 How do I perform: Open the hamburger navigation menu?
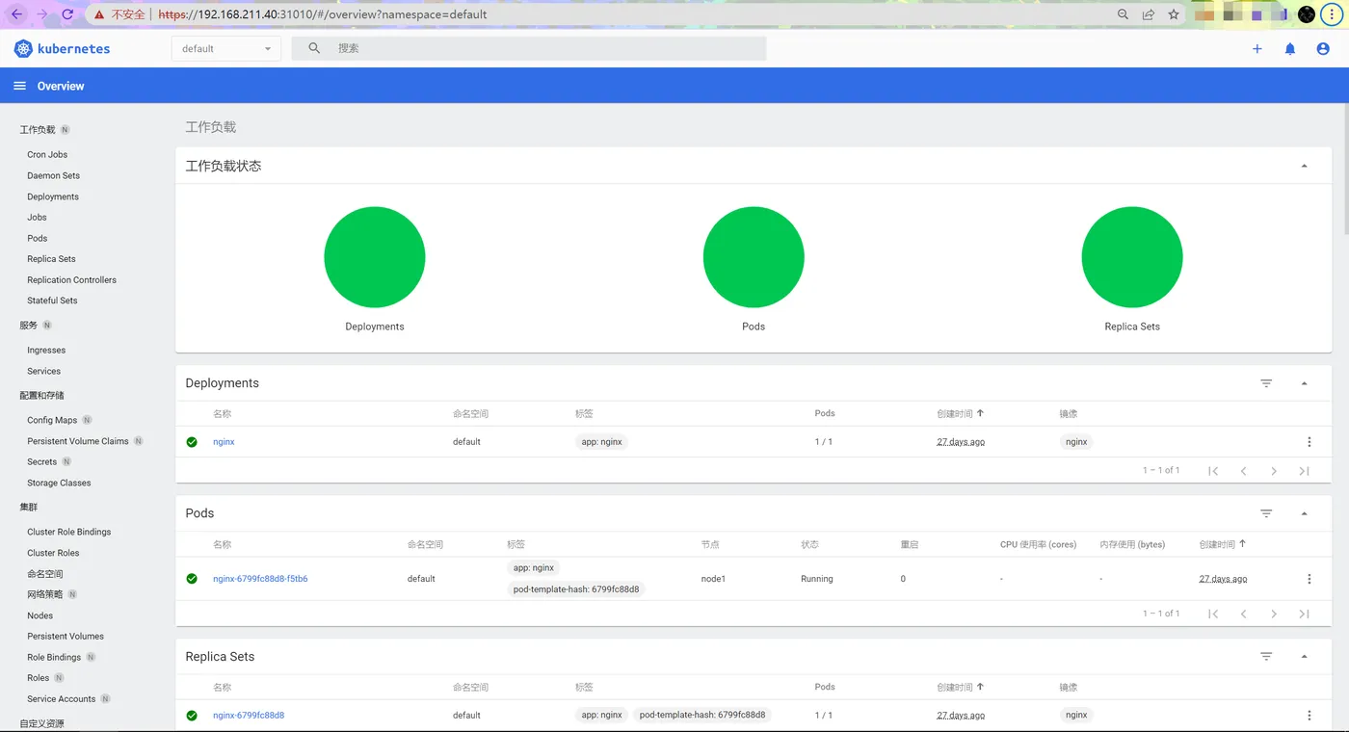pyautogui.click(x=19, y=86)
